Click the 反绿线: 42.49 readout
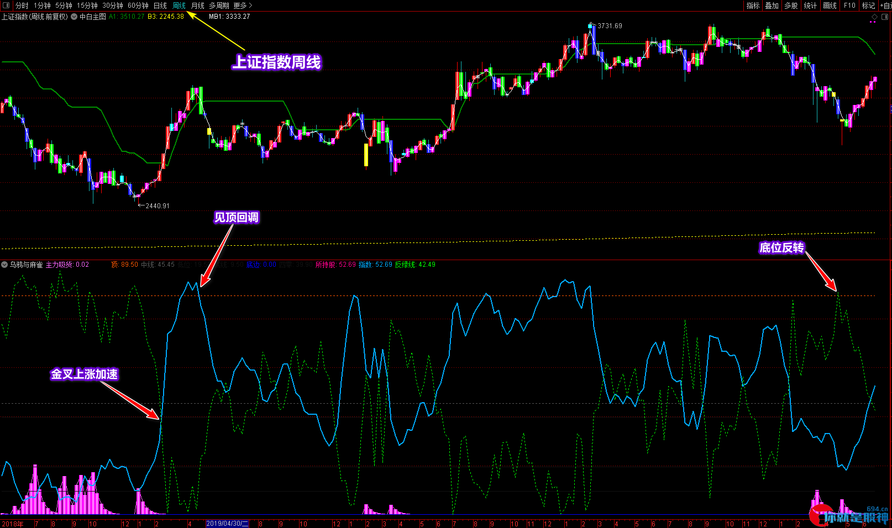 [x=415, y=265]
